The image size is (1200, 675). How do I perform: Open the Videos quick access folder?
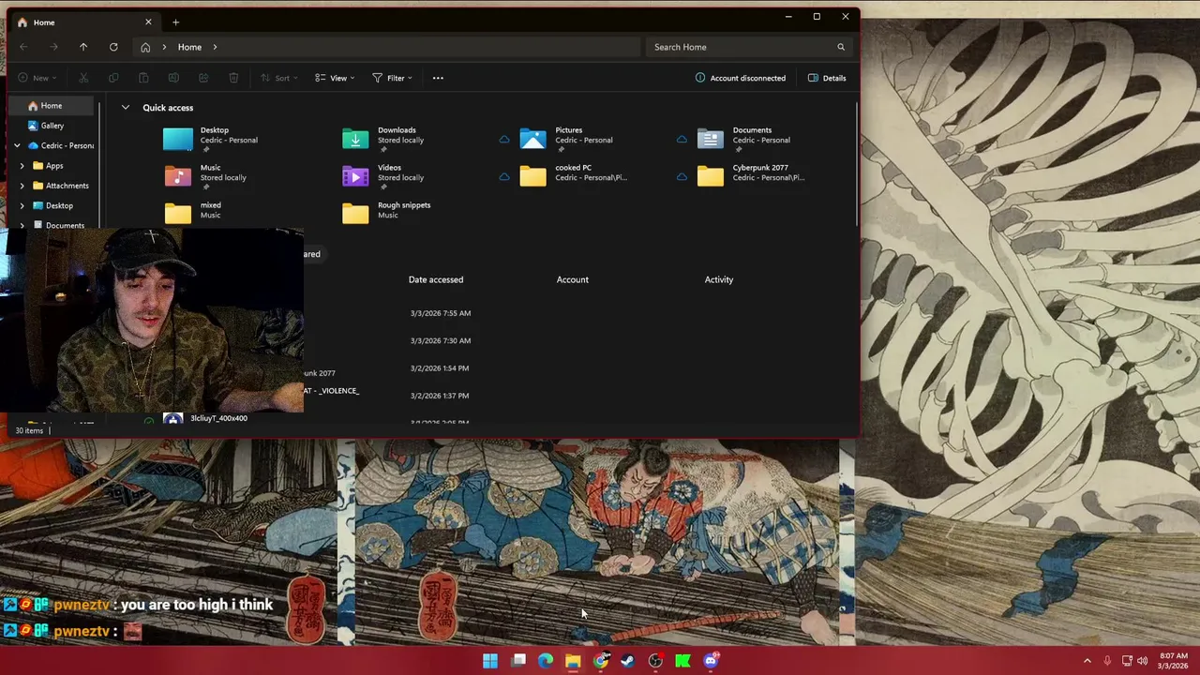point(383,176)
